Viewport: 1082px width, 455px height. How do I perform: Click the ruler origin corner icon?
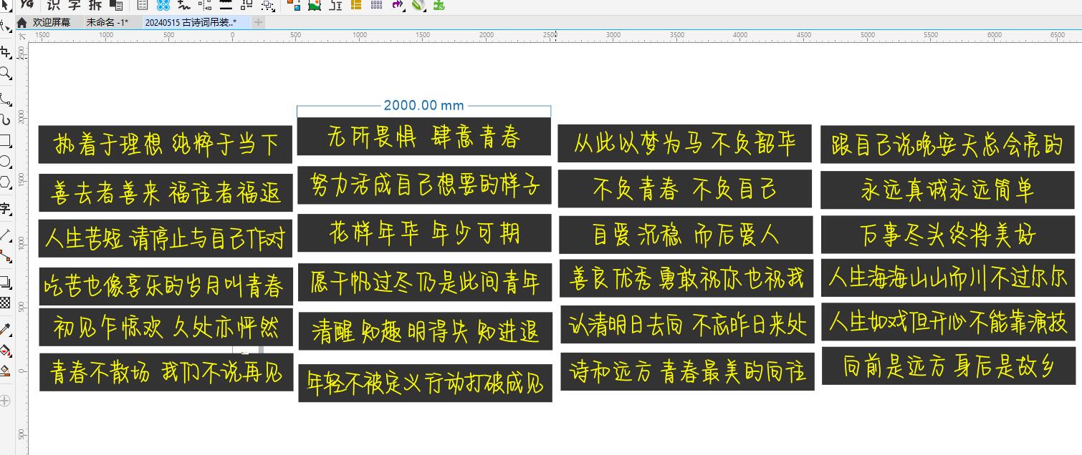21,36
